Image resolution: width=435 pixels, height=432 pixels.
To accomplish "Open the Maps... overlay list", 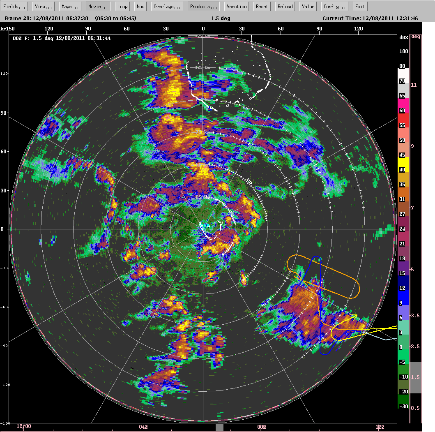I will pos(71,7).
